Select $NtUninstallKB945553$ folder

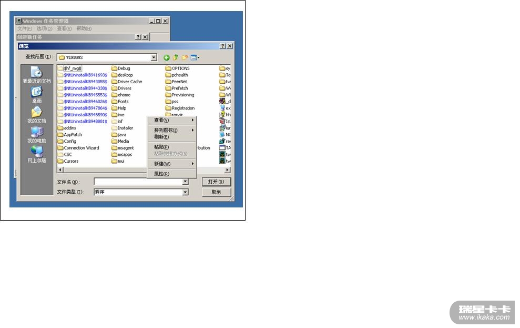click(x=82, y=95)
